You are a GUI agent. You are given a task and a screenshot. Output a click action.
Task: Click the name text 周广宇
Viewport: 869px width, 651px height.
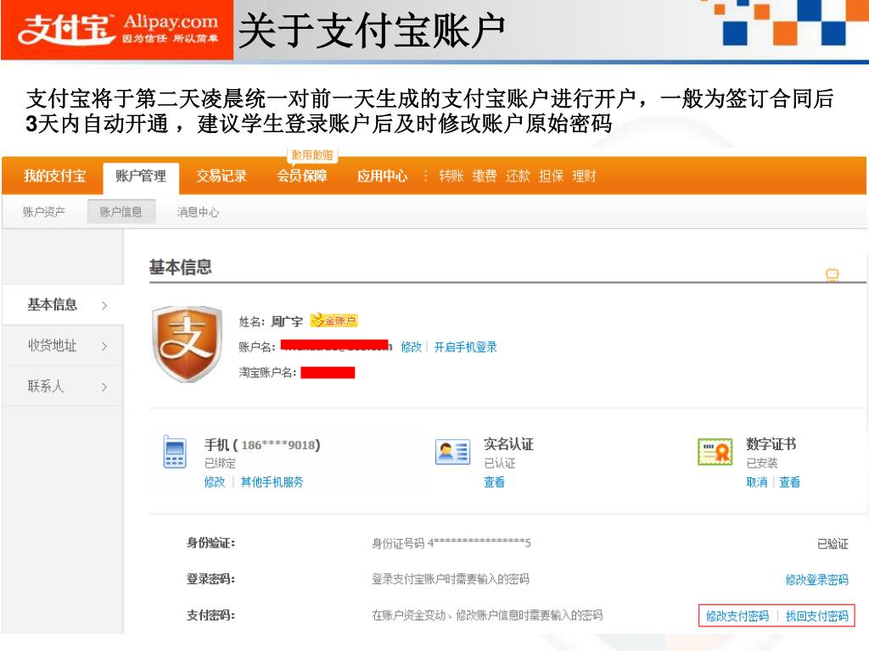click(287, 321)
